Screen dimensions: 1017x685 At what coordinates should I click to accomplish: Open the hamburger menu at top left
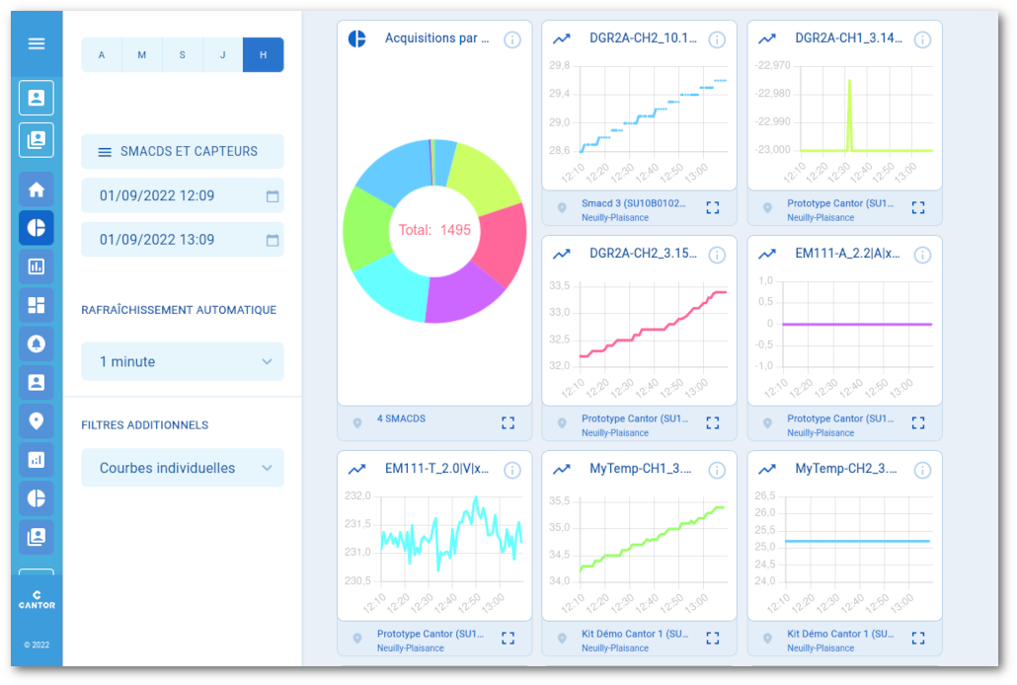click(36, 43)
